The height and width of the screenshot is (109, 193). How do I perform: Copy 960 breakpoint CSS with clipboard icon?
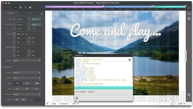77,98
